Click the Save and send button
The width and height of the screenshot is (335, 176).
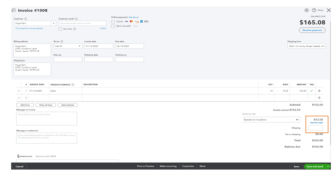click(x=315, y=166)
